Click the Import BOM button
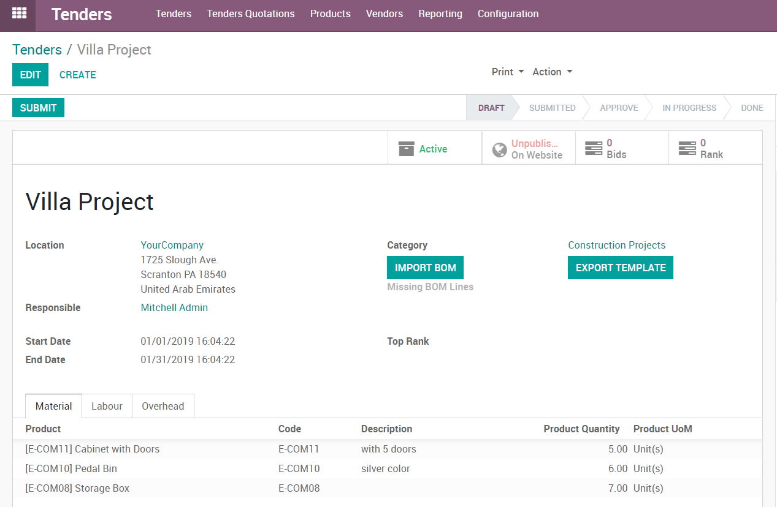Viewport: 777px width, 507px height. 425,268
